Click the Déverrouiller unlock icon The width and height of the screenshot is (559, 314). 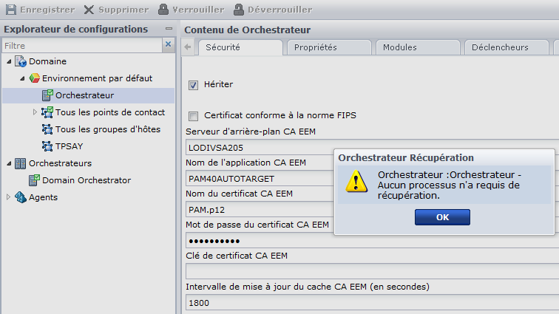pos(239,10)
